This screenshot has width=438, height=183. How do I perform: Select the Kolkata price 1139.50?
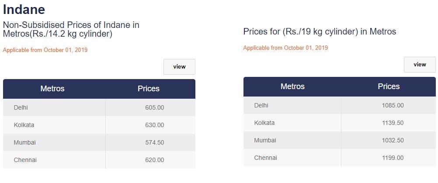tap(393, 123)
